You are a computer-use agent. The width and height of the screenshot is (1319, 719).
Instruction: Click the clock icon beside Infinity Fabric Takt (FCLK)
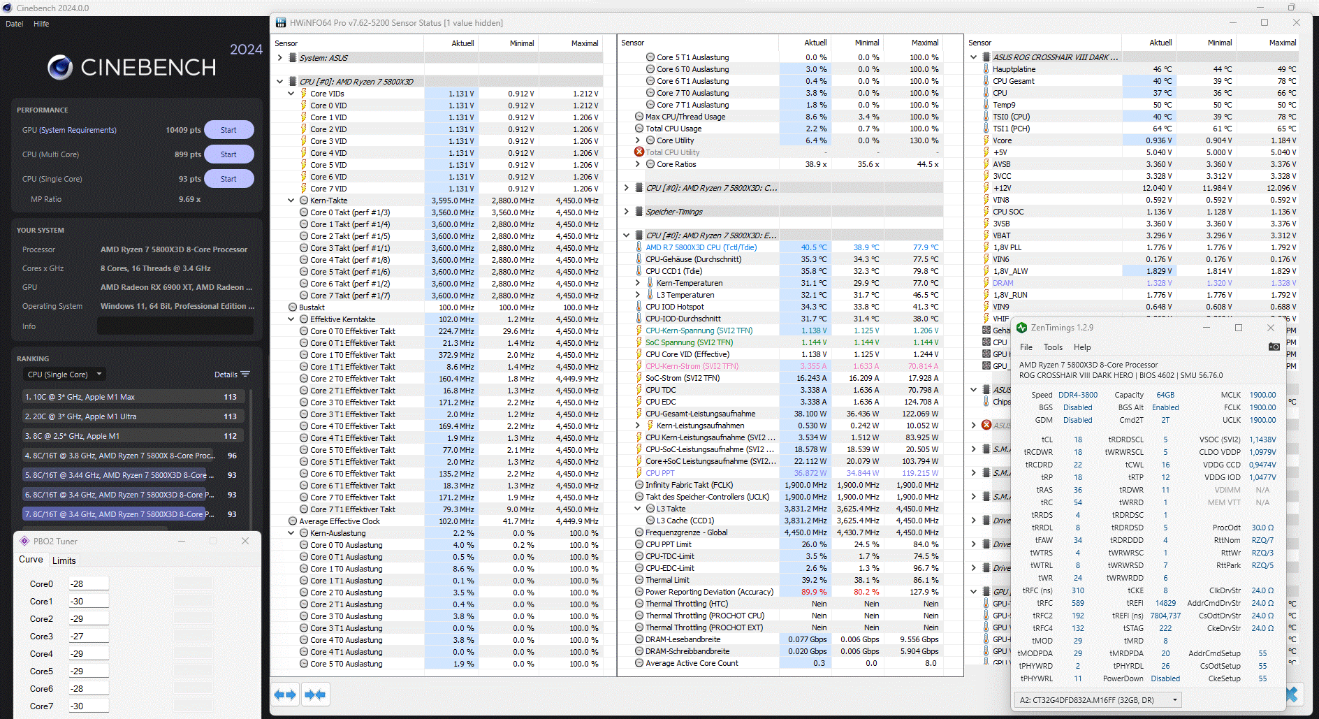[x=639, y=485]
